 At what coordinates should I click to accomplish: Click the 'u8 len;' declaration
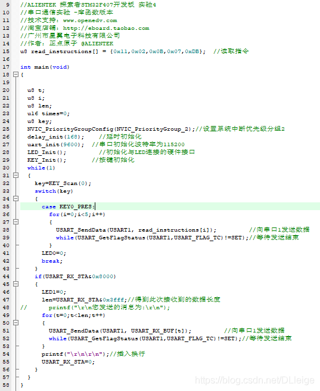click(39, 106)
